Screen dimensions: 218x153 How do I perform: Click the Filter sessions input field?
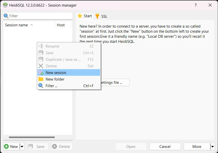click(38, 16)
